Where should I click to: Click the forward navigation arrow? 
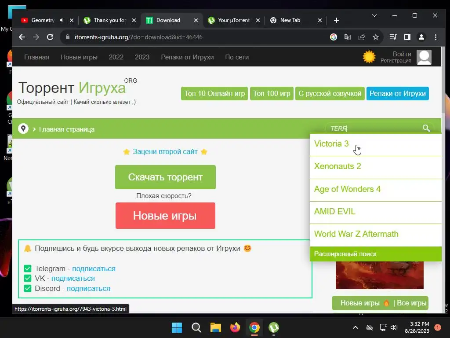point(36,37)
